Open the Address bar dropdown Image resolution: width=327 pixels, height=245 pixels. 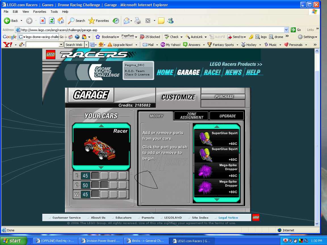tap(286, 30)
